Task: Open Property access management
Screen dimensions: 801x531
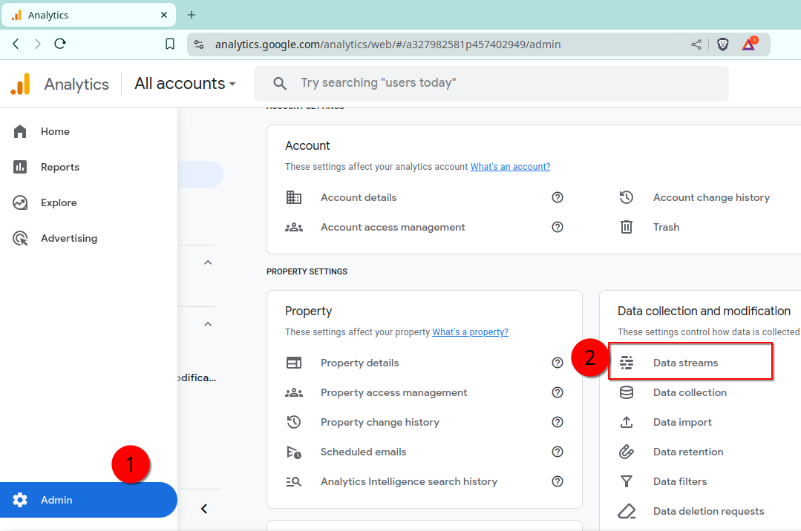Action: click(394, 392)
